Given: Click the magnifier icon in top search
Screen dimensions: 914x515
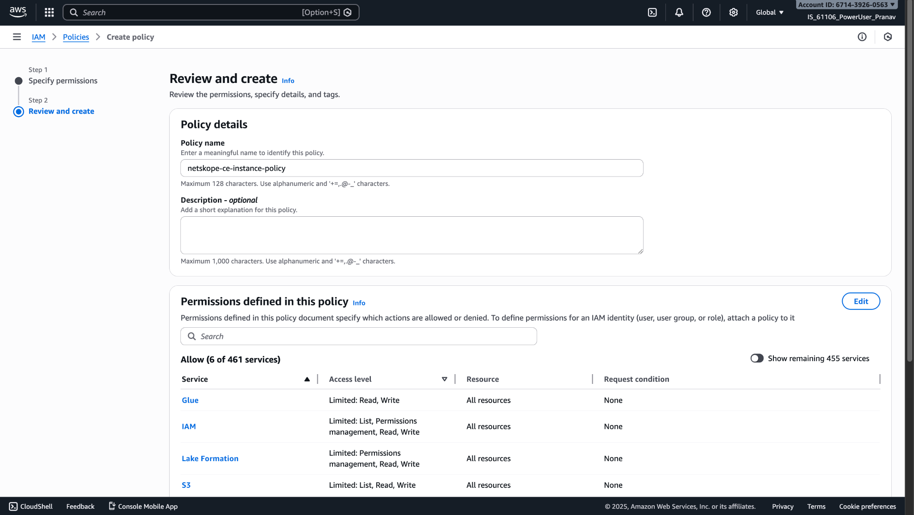Looking at the screenshot, I should [74, 12].
